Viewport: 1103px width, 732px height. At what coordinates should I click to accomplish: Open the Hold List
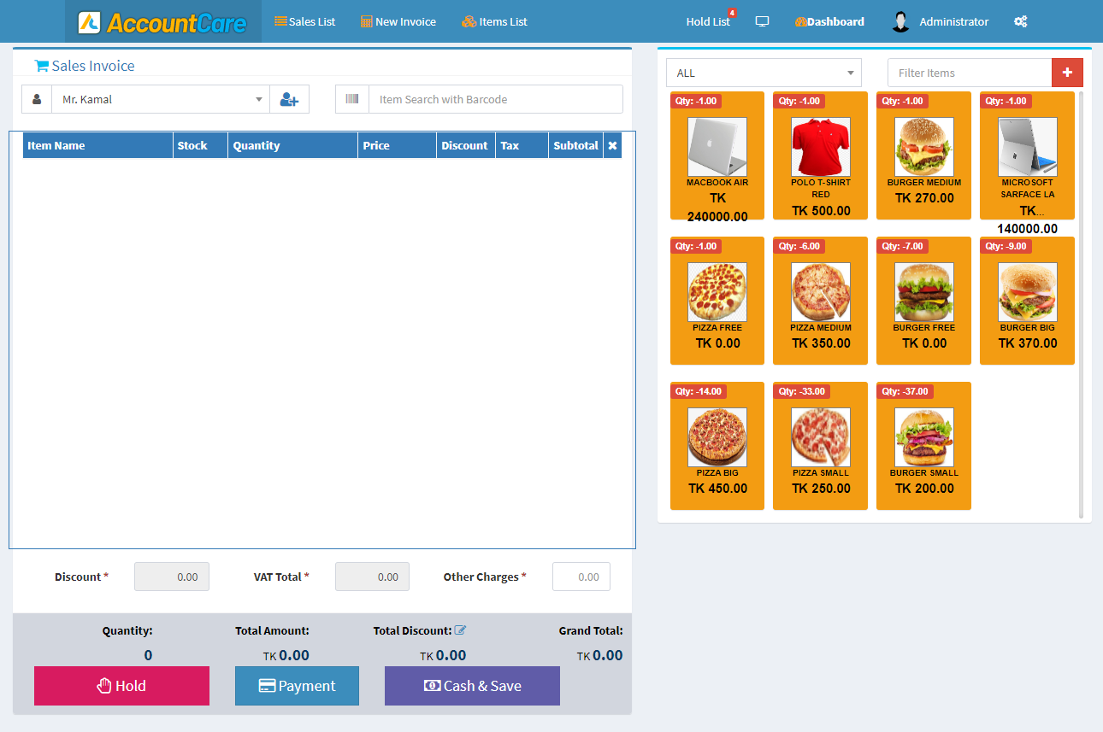tap(708, 21)
